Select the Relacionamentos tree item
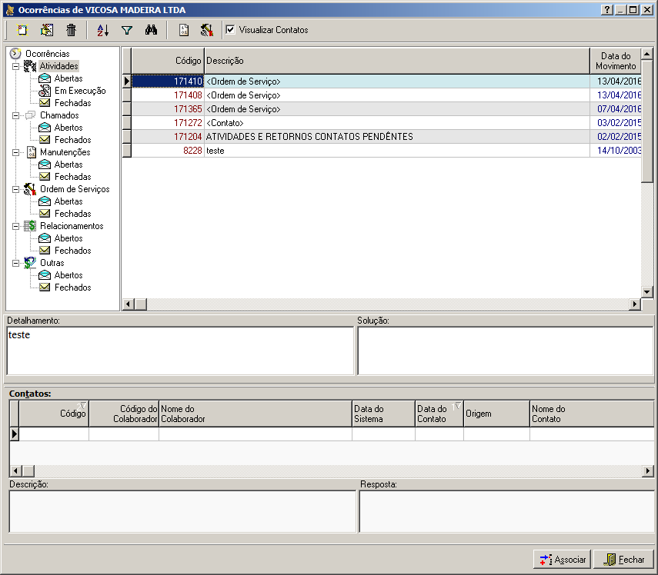Screen dimensions: 658x575 click(71, 226)
